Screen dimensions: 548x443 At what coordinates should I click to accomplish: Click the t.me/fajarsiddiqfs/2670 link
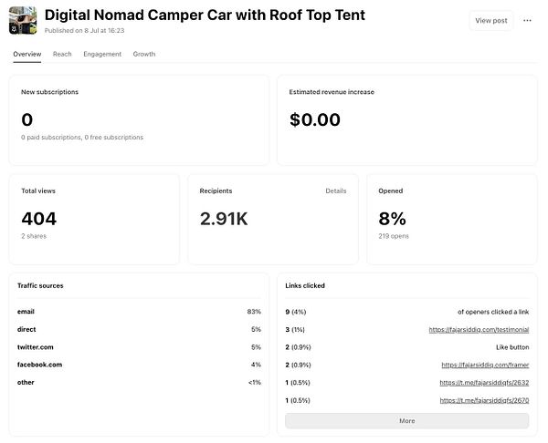click(484, 400)
